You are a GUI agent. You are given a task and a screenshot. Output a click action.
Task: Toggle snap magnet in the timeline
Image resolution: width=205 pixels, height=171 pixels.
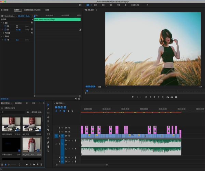60,111
